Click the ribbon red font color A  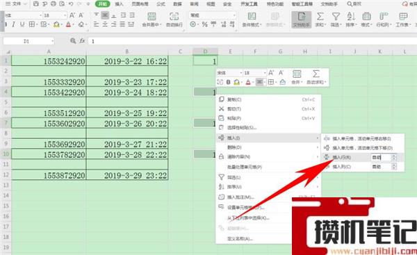68,24
